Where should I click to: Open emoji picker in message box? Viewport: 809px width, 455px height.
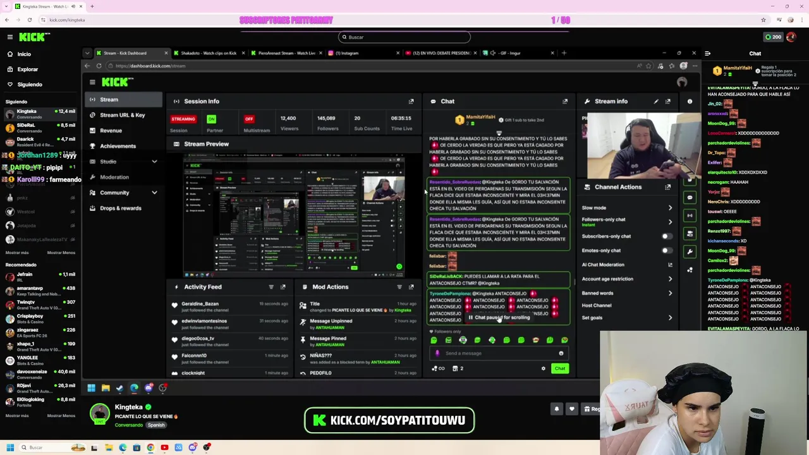(x=561, y=354)
